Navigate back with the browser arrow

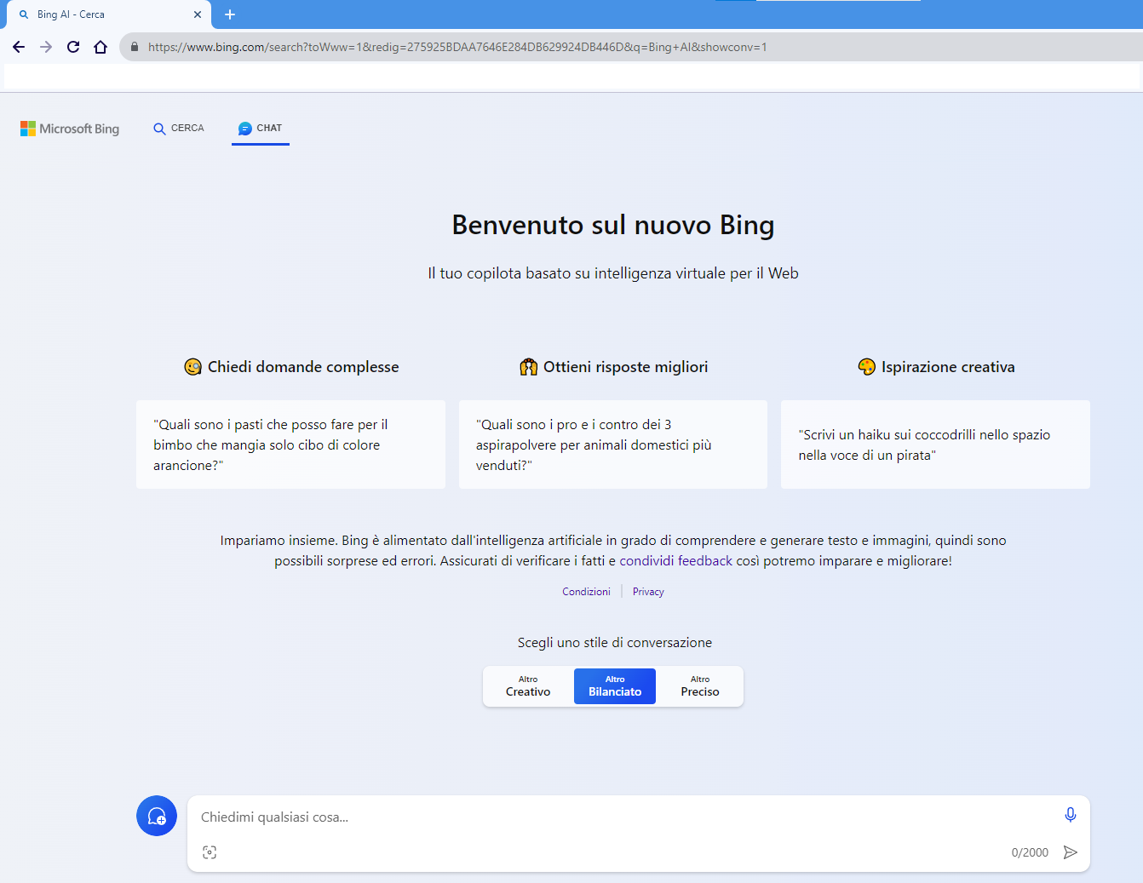(x=19, y=47)
